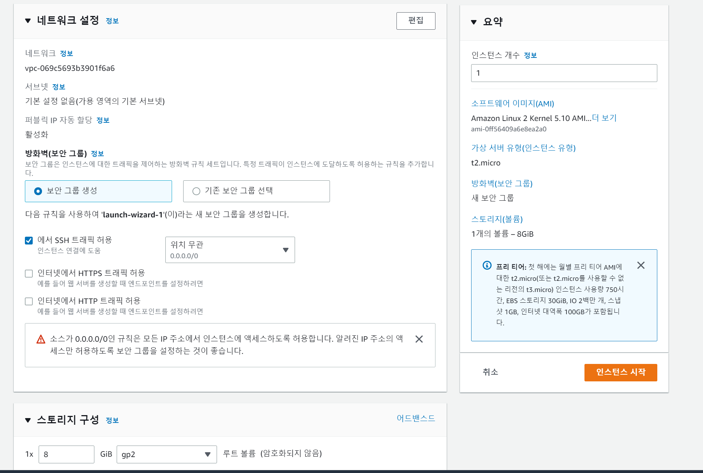The height and width of the screenshot is (473, 703).
Task: Click the 편집 button in network settings
Action: point(416,21)
